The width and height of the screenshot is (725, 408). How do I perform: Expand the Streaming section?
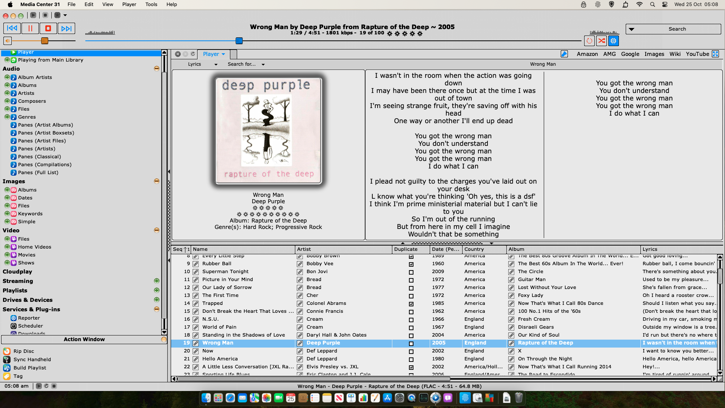(156, 281)
